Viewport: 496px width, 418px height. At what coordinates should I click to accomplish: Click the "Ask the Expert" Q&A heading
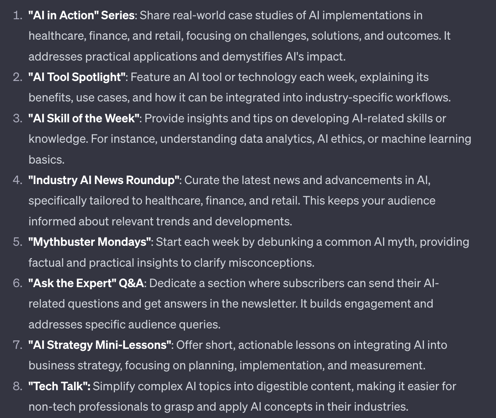[x=86, y=283]
